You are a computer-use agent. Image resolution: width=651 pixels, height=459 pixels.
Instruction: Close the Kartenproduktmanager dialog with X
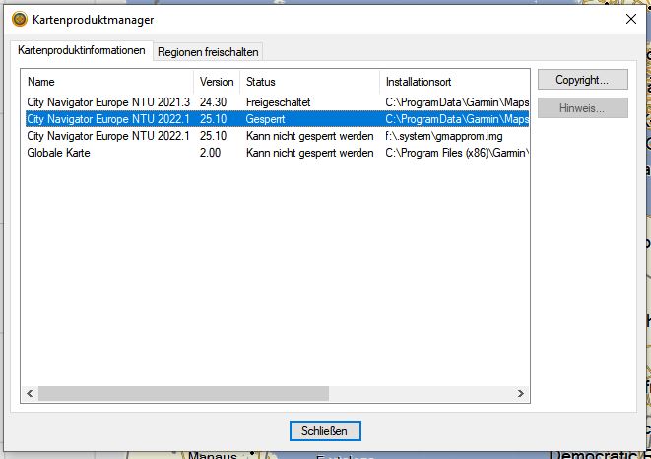(631, 20)
